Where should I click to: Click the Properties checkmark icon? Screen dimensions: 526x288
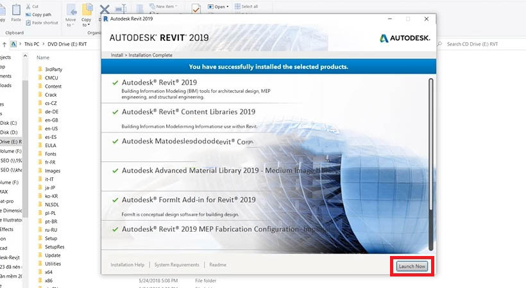pyautogui.click(x=196, y=9)
